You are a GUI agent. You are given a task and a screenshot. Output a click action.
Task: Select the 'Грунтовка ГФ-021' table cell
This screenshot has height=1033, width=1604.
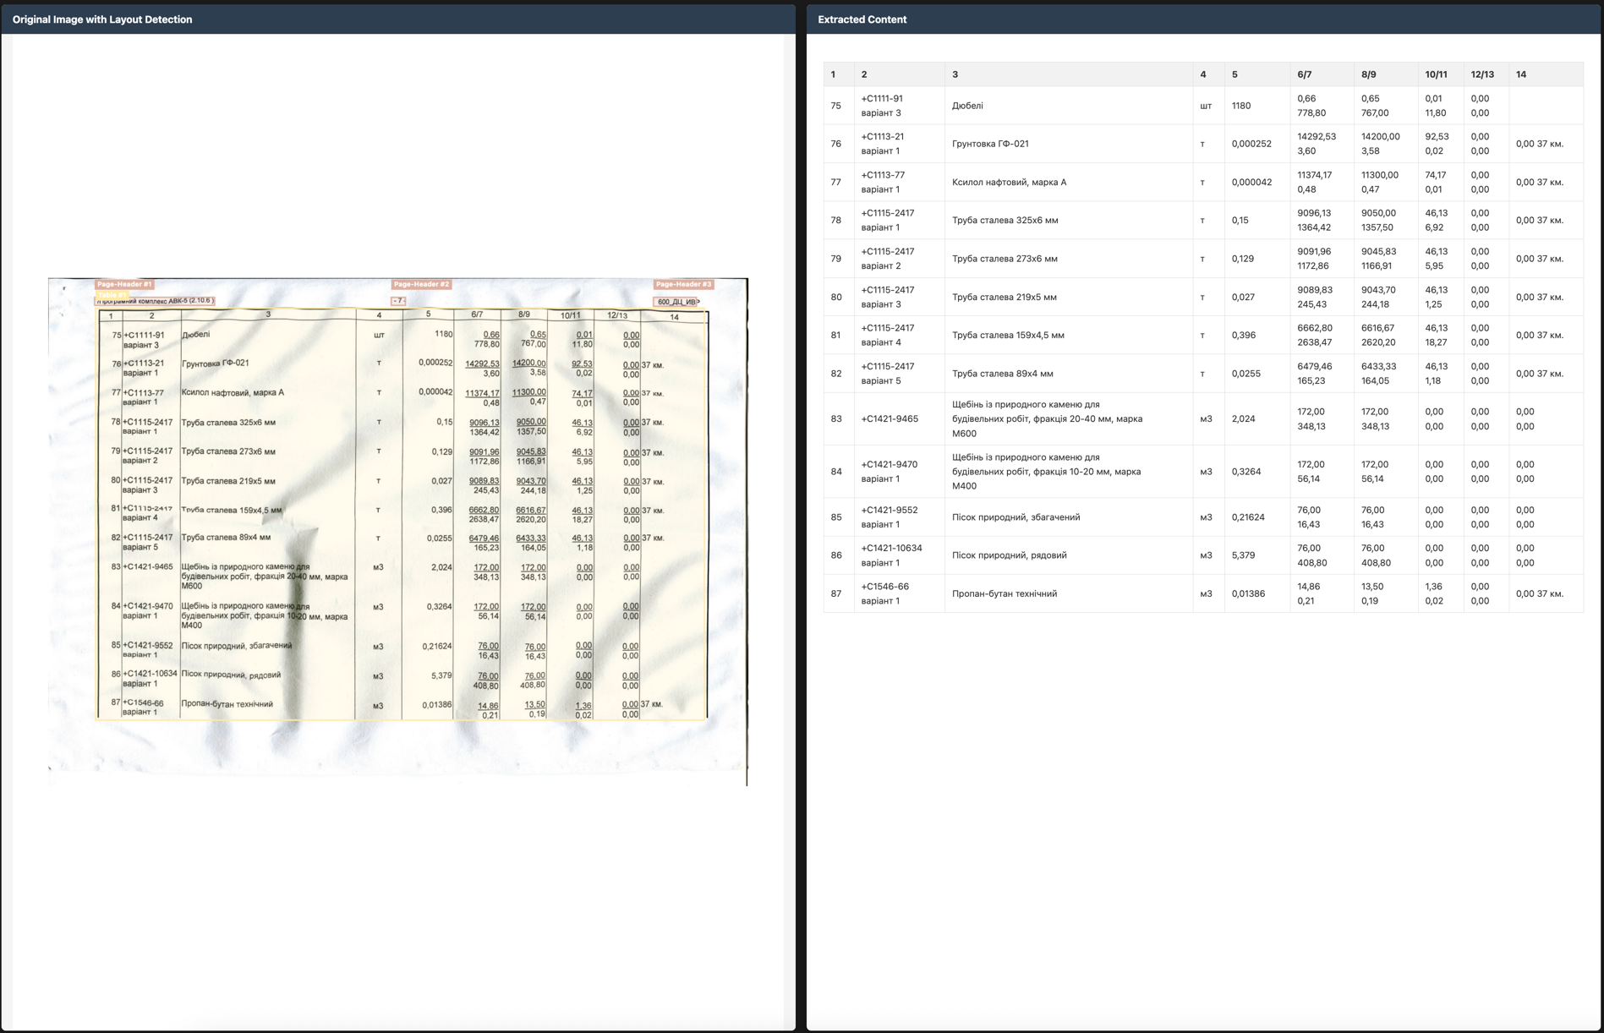pyautogui.click(x=990, y=144)
